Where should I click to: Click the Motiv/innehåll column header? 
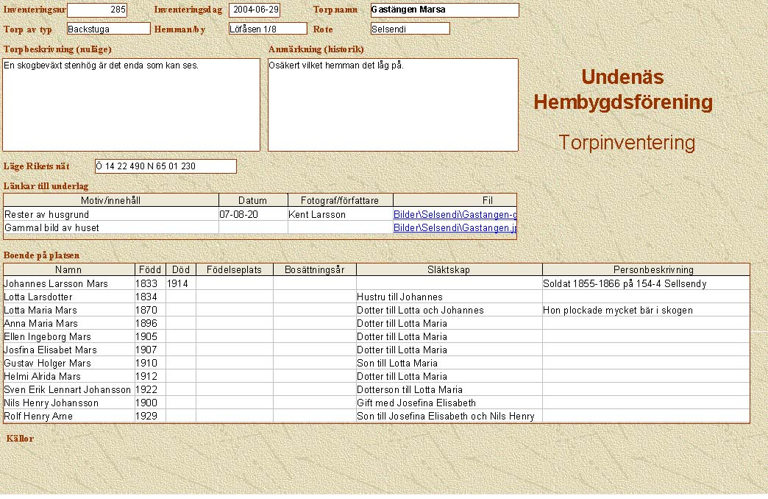pyautogui.click(x=111, y=200)
